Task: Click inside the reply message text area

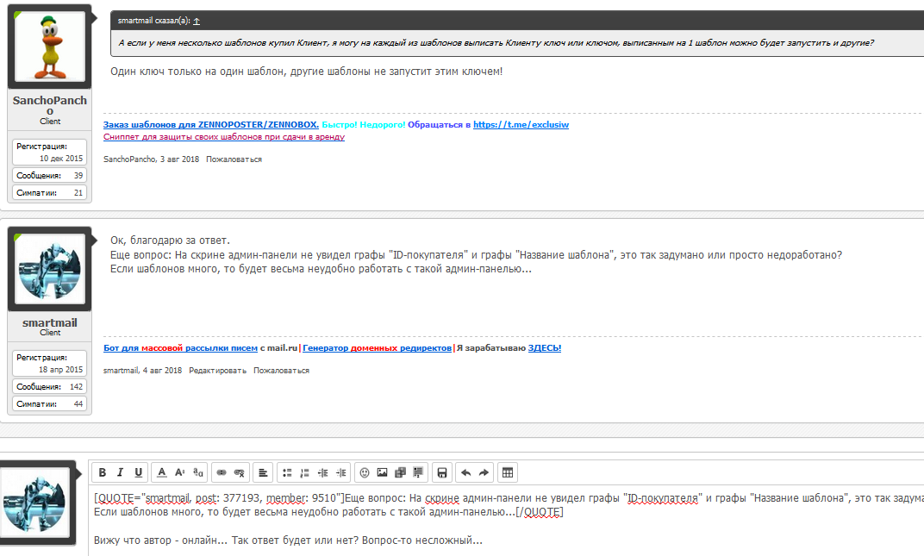Action: click(507, 520)
